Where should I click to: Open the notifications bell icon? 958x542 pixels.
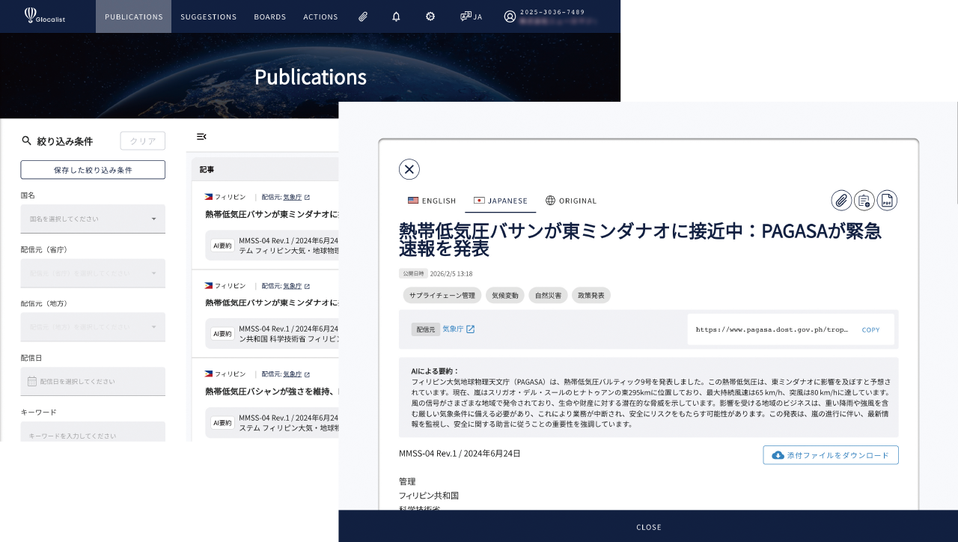pyautogui.click(x=396, y=16)
